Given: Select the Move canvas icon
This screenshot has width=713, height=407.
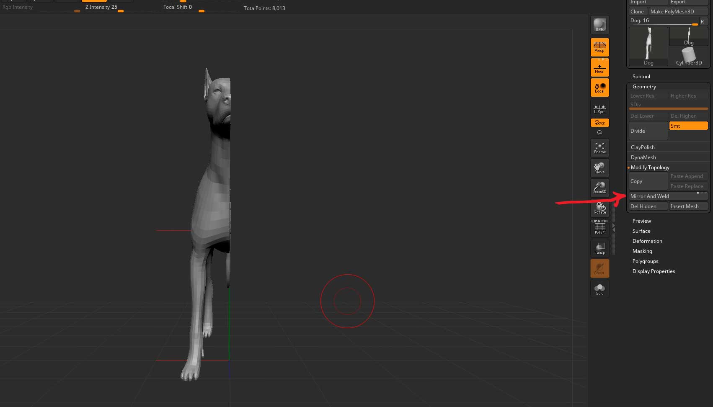Looking at the screenshot, I should coord(599,168).
